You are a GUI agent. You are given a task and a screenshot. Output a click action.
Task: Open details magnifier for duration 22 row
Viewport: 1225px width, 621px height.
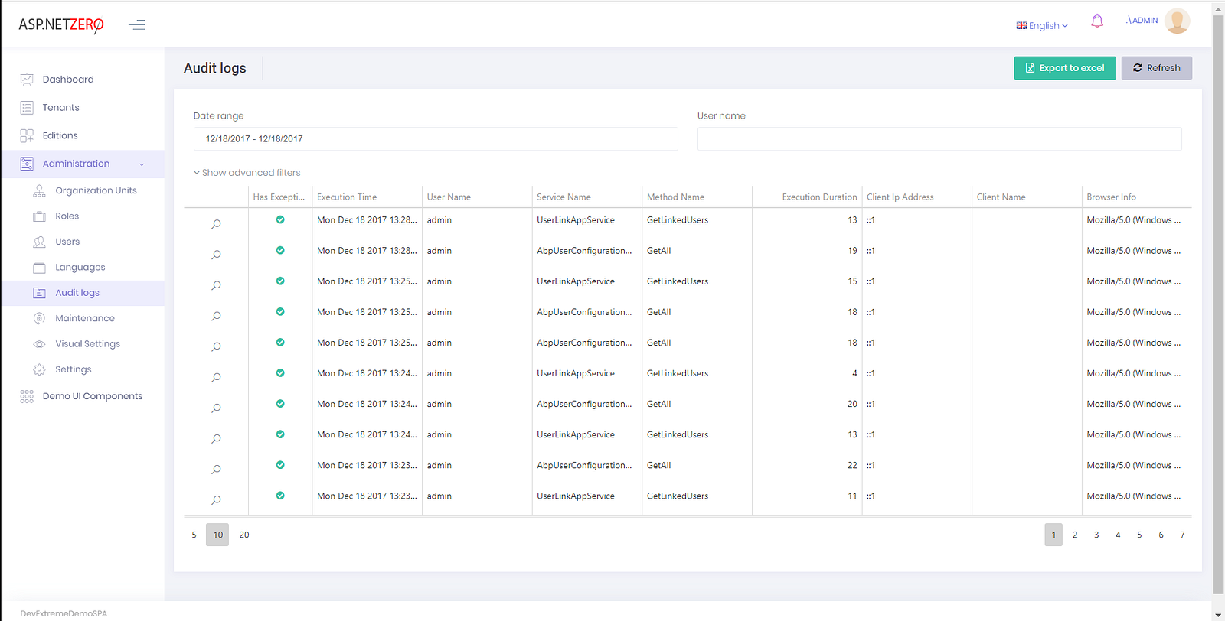(216, 469)
